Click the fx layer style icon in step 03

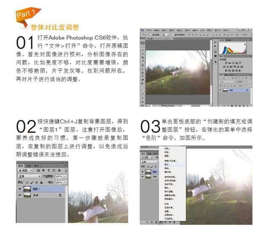coord(152,222)
